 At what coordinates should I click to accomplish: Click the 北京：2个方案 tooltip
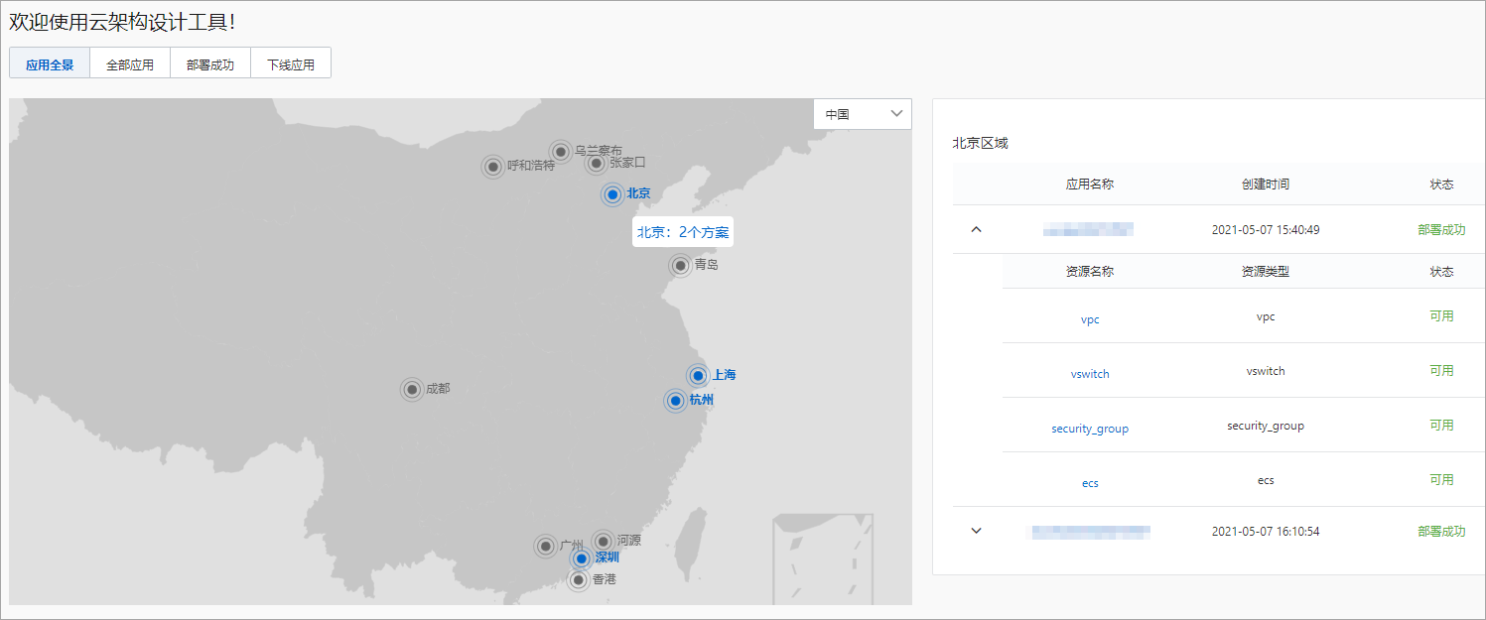[683, 232]
